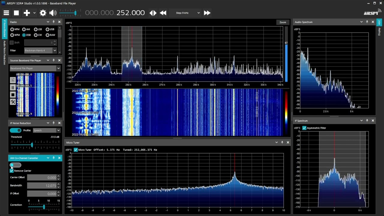Open the Speech profile dropdown
384x216 pixels.
[46, 130]
